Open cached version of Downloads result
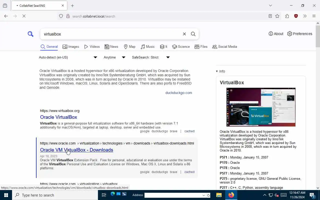 [x=189, y=172]
